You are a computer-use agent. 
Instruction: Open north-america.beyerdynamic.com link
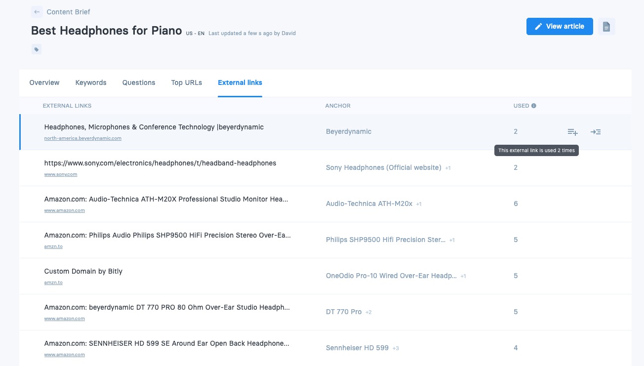(x=83, y=138)
